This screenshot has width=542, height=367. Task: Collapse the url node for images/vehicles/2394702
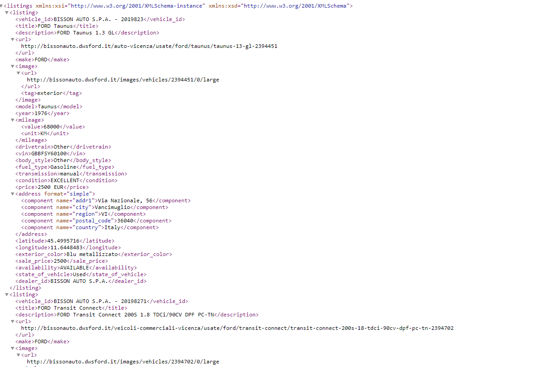(18, 355)
